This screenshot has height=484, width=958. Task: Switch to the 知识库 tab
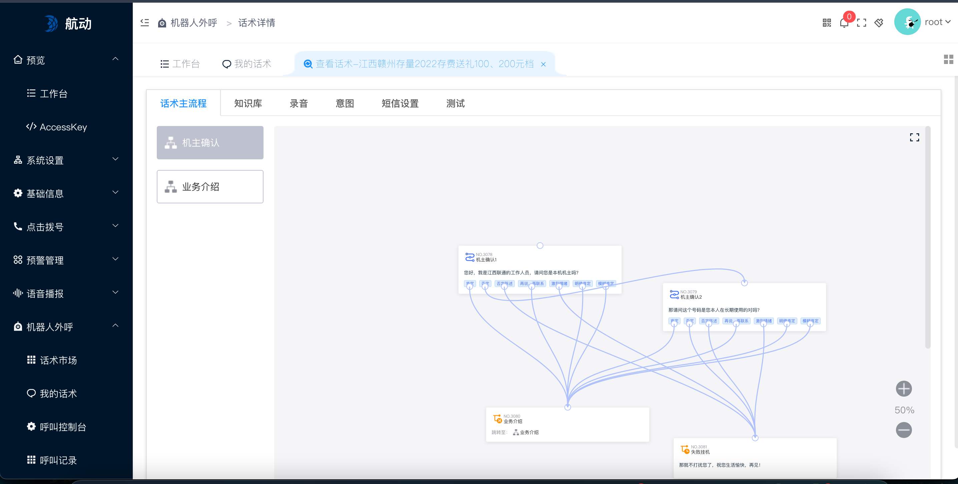click(248, 103)
